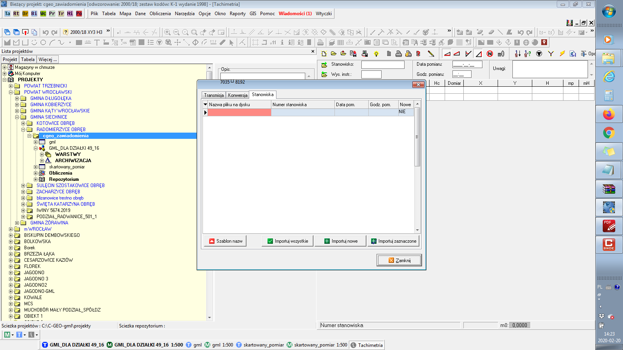Open the Wiadomości (1) menu
The image size is (623, 350).
pyautogui.click(x=295, y=14)
